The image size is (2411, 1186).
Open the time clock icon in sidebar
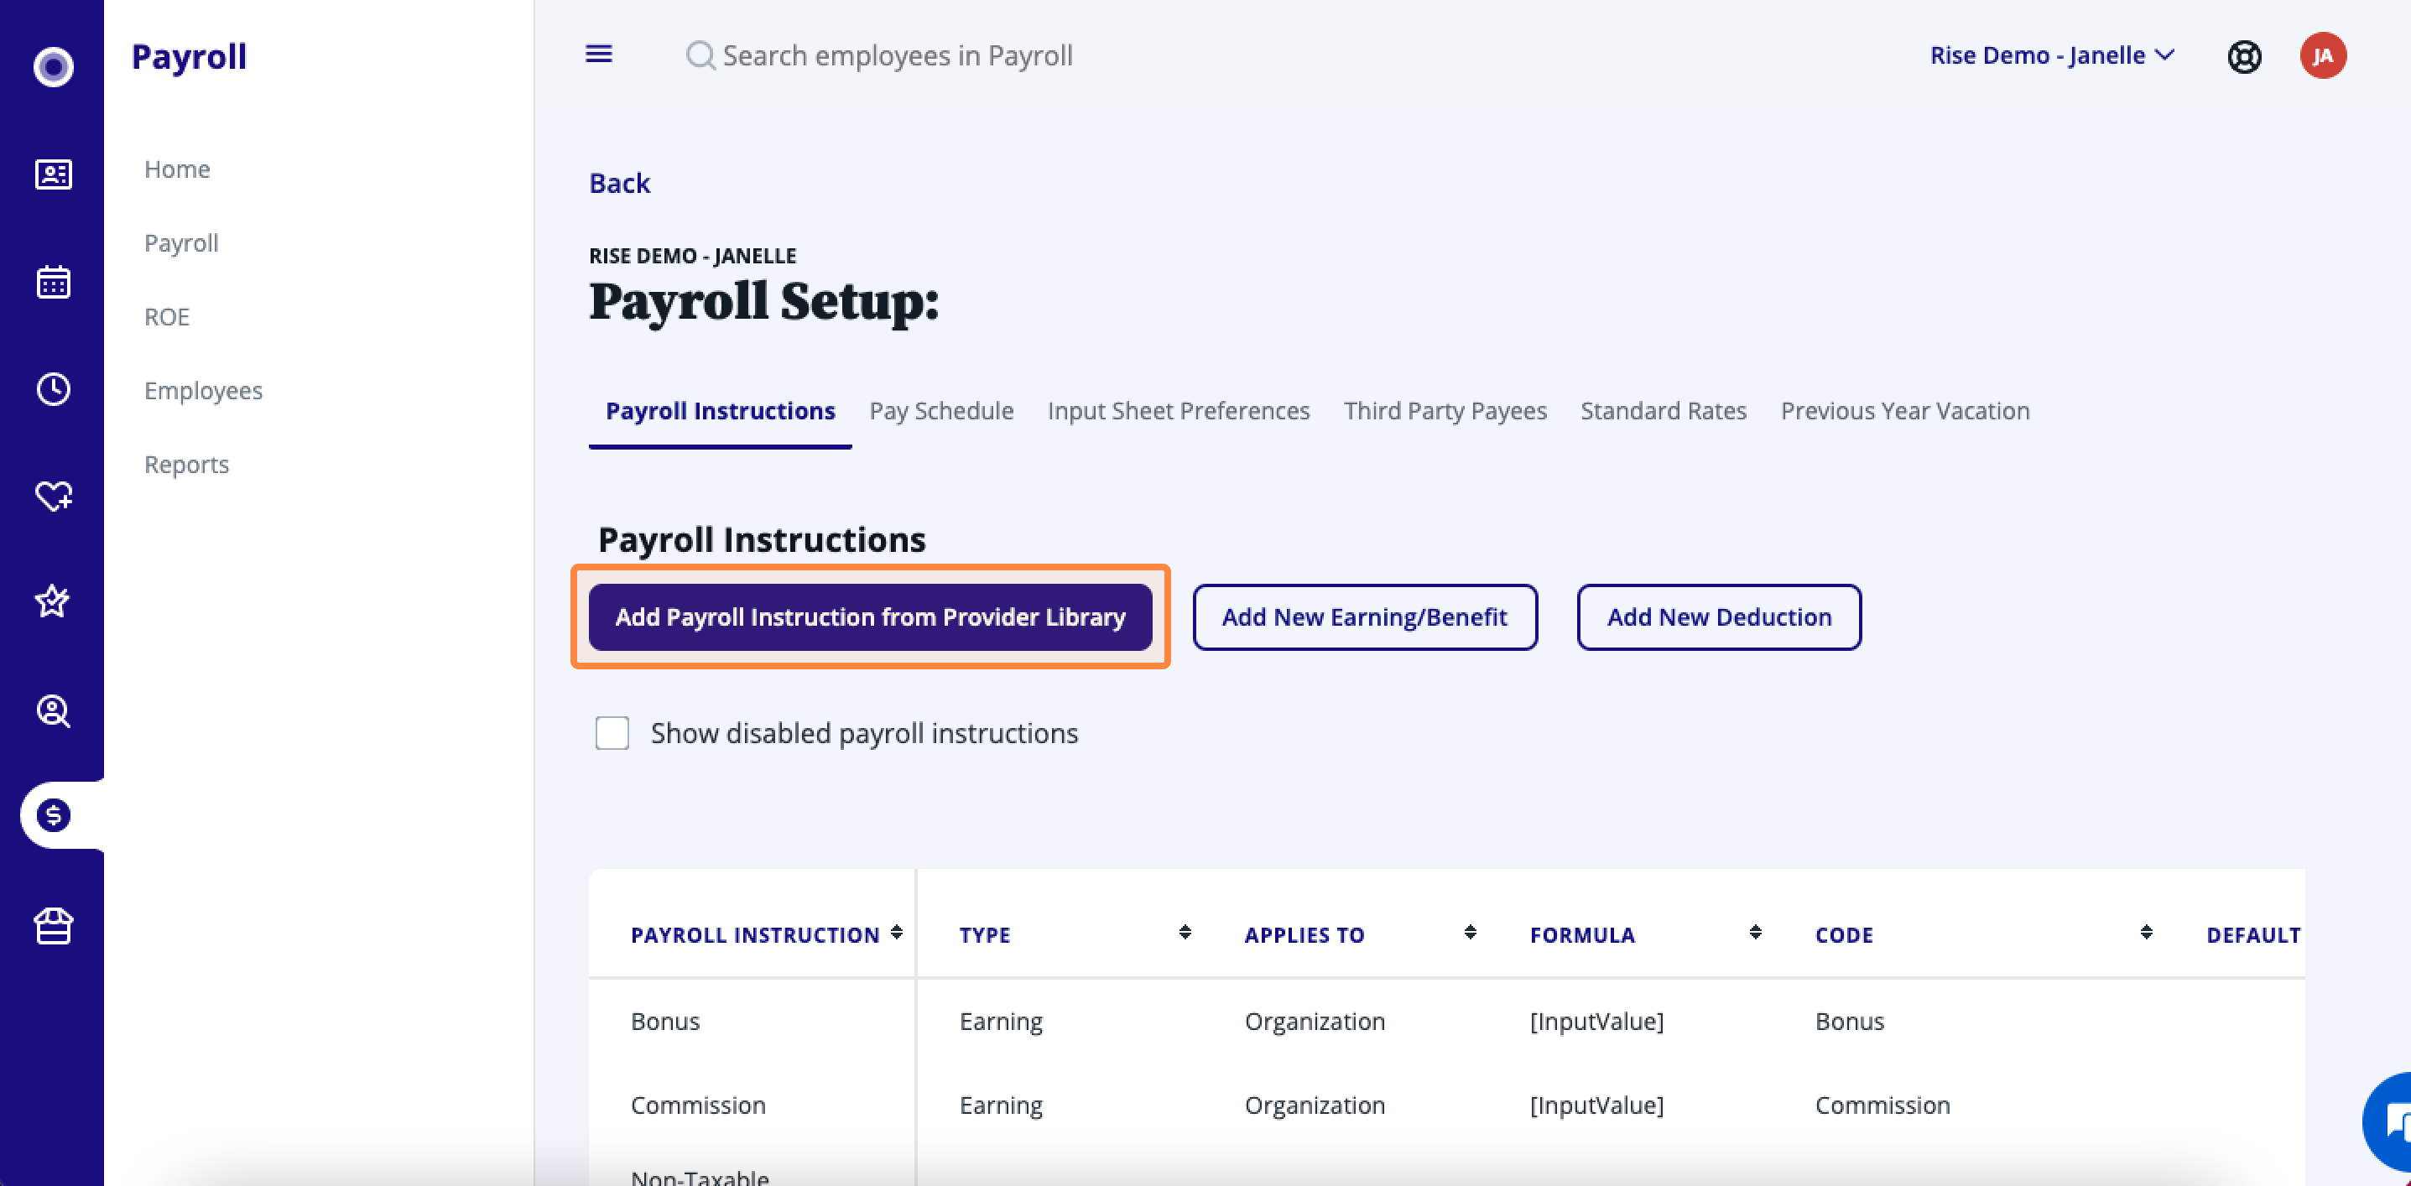pos(54,388)
